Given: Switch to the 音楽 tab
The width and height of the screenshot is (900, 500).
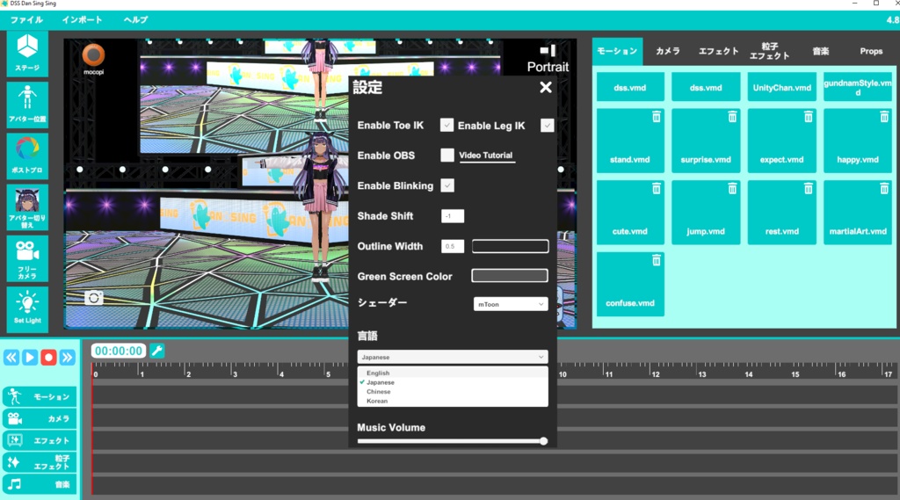Looking at the screenshot, I should click(820, 51).
